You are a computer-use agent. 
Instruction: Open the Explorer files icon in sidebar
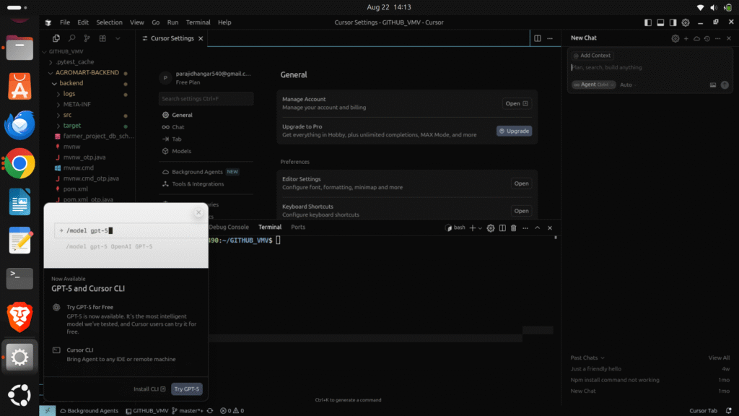point(56,38)
